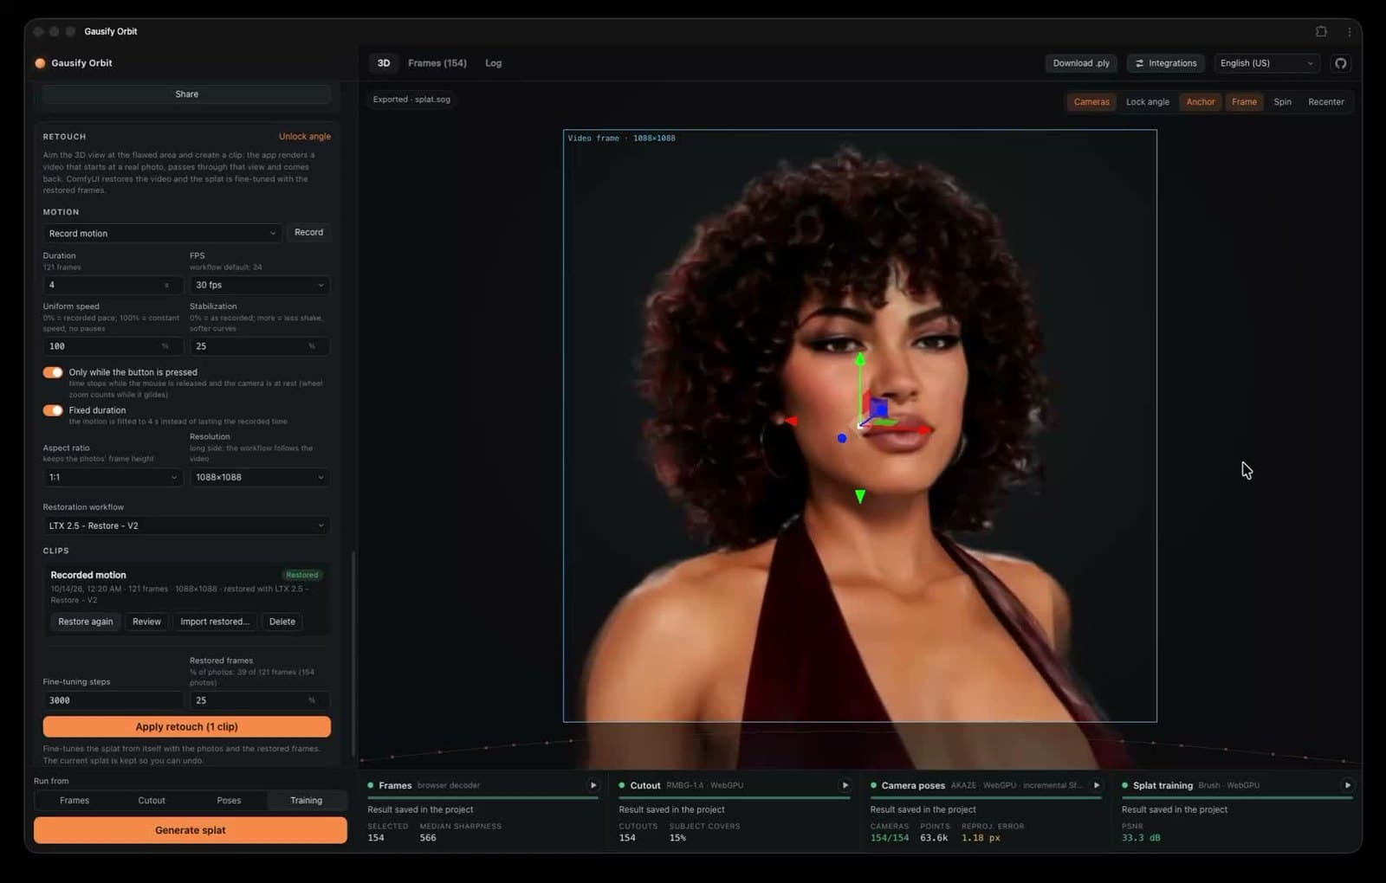
Task: Click the extension puzzle icon in title bar
Action: pos(1321,31)
